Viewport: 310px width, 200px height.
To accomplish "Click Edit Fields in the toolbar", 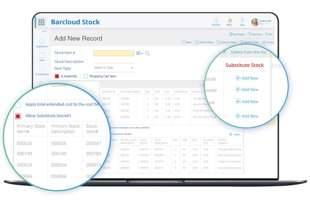I will point(237,34).
